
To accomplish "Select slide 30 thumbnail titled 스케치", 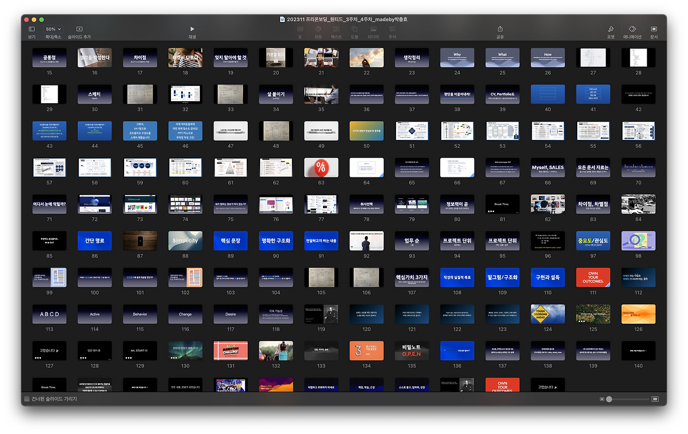I will click(x=95, y=94).
